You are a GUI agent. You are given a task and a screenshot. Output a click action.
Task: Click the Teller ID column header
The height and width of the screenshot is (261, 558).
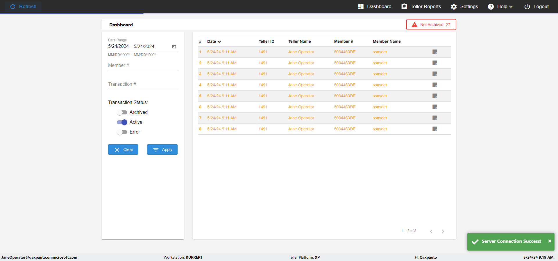click(267, 41)
